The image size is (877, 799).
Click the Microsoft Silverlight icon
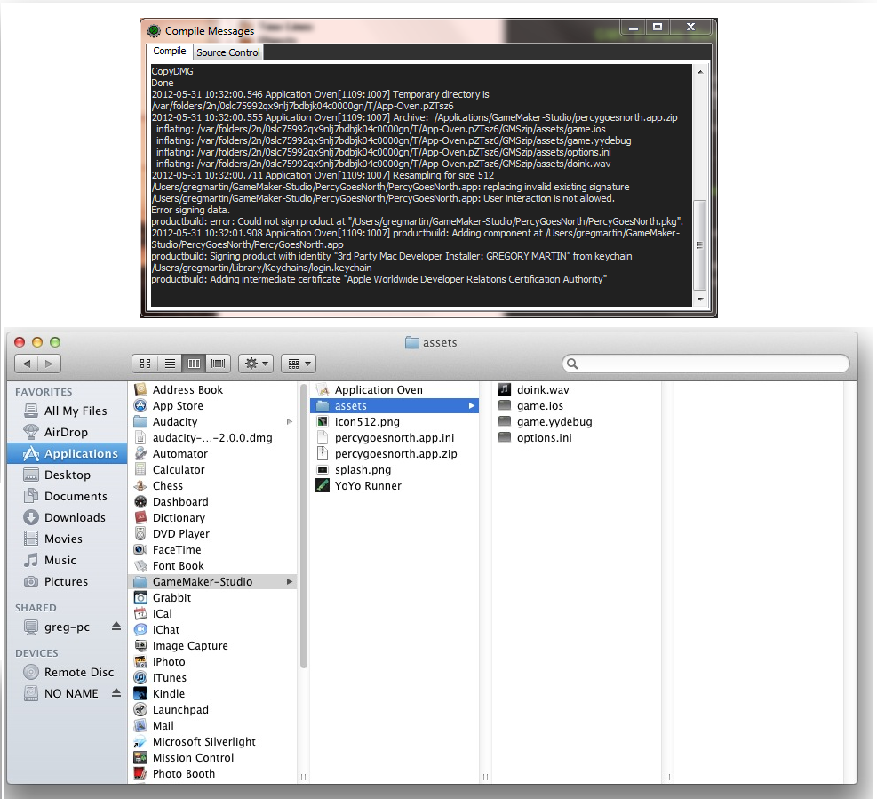point(141,741)
